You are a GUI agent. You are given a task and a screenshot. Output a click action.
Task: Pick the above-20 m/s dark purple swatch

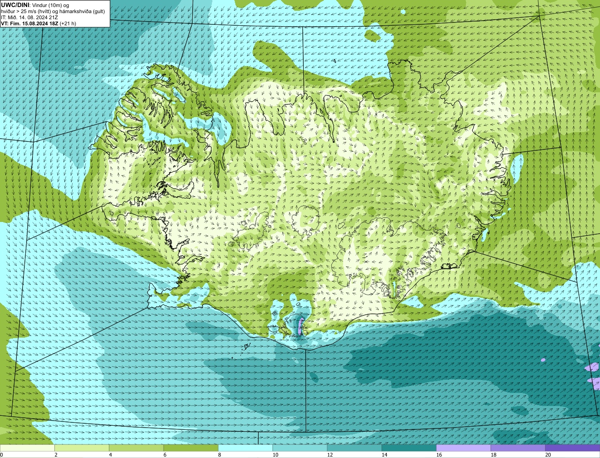573,448
